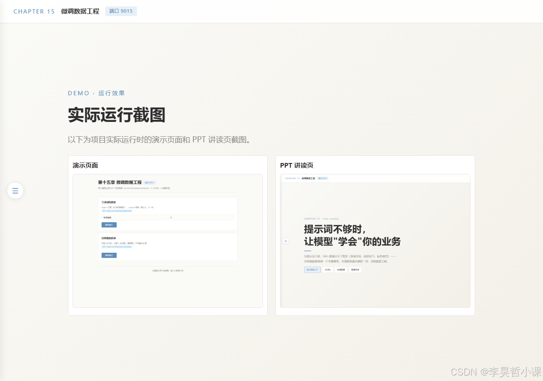Click the 端口 9015 badge in header
Viewport: 543px width, 381px height.
coord(121,11)
